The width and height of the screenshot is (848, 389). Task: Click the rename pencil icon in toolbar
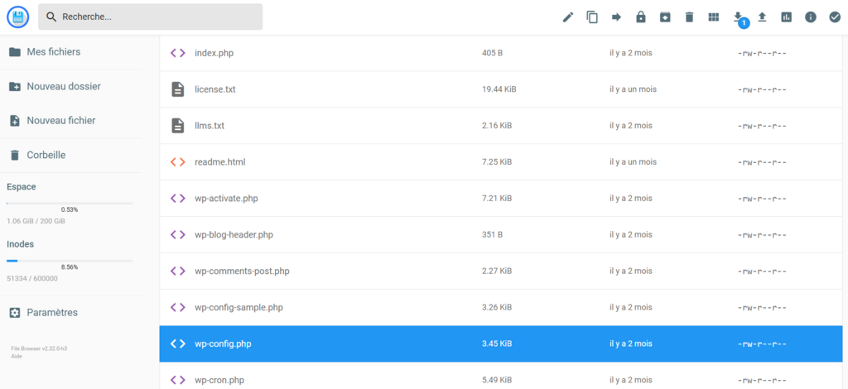click(x=568, y=17)
